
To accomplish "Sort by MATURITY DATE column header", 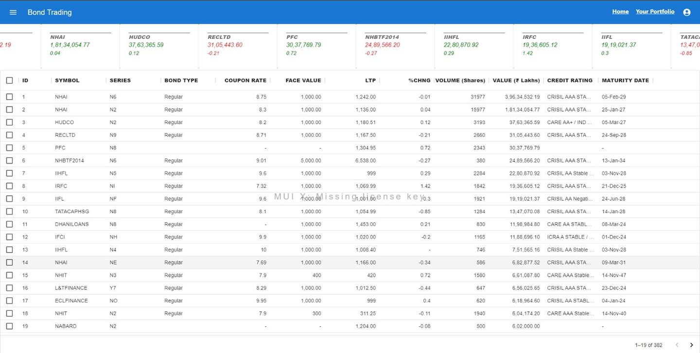I will 625,81.
